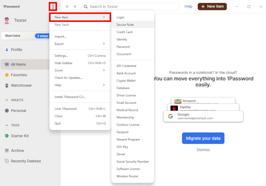Open the Archive section
This screenshot has width=266, height=186.
point(18,151)
